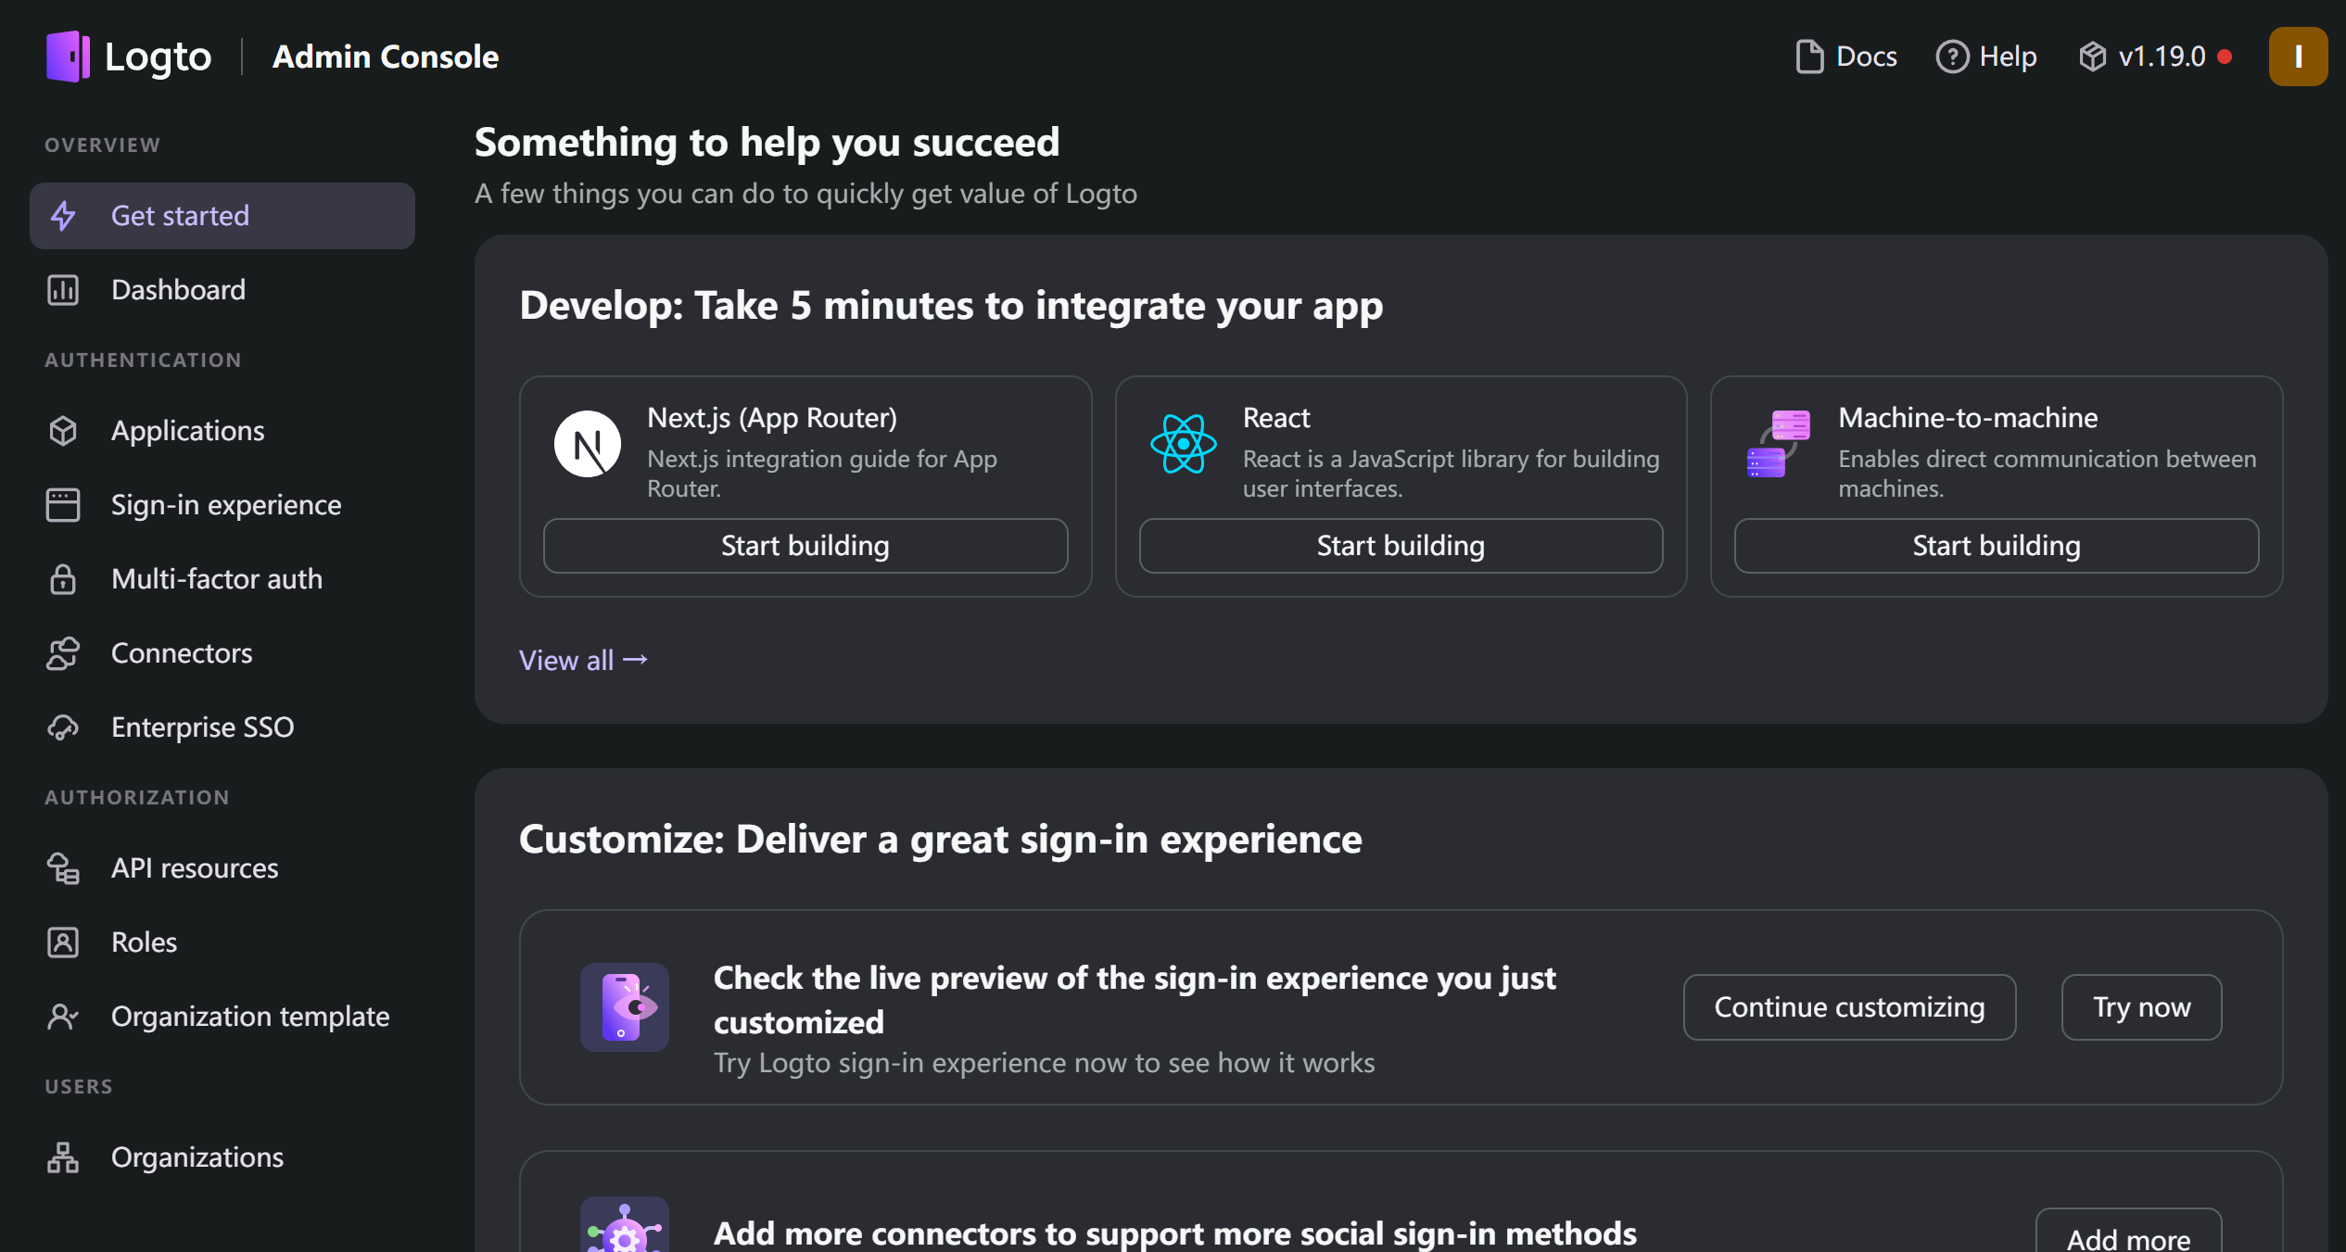Screen dimensions: 2346x1252
Task: Select Multi-factor auth in sidebar
Action: (217, 579)
